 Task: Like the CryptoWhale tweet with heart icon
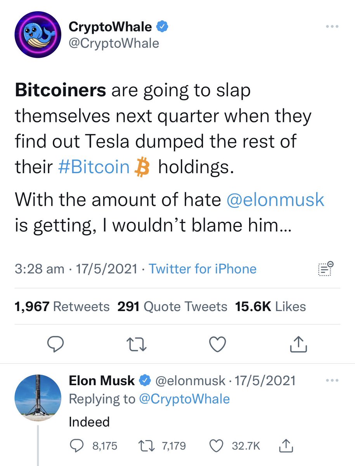point(217,344)
